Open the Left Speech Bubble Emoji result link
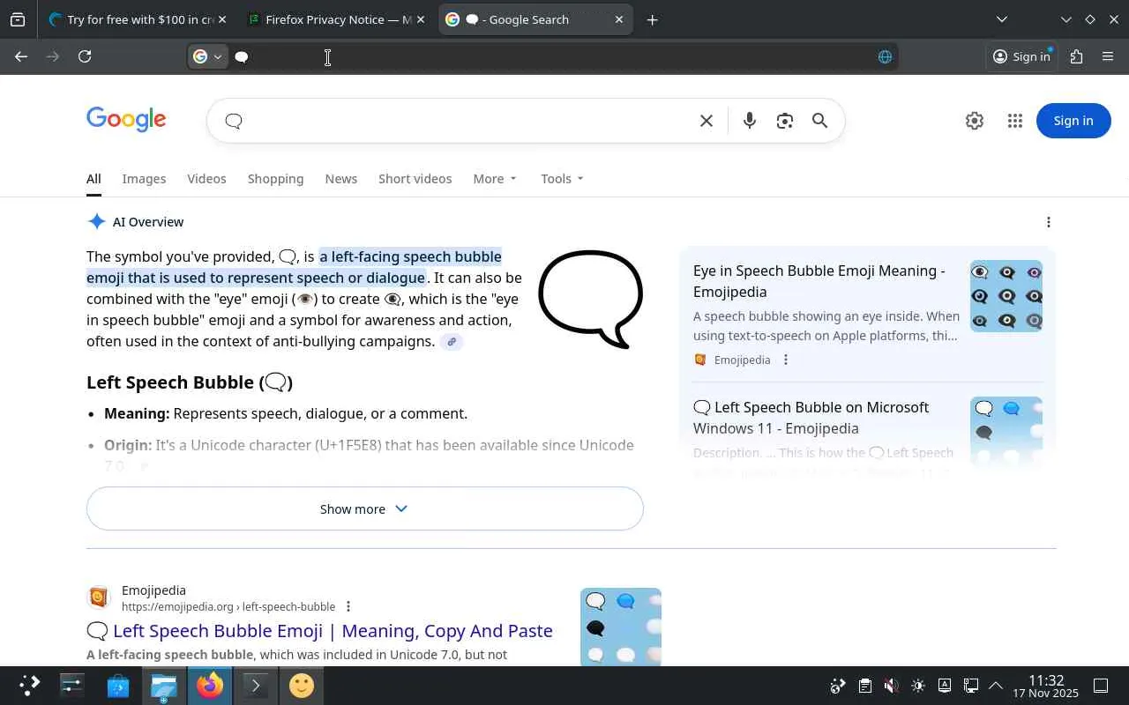Screen dimensions: 1129x705 click(319, 631)
